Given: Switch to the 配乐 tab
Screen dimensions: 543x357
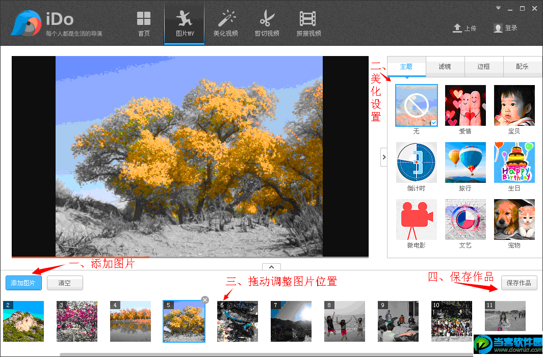Looking at the screenshot, I should coord(523,66).
